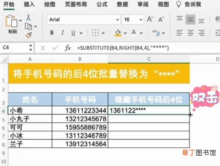Click the SUBSTITUTE formula in the formula bar
This screenshot has width=220, height=166.
tap(123, 48)
